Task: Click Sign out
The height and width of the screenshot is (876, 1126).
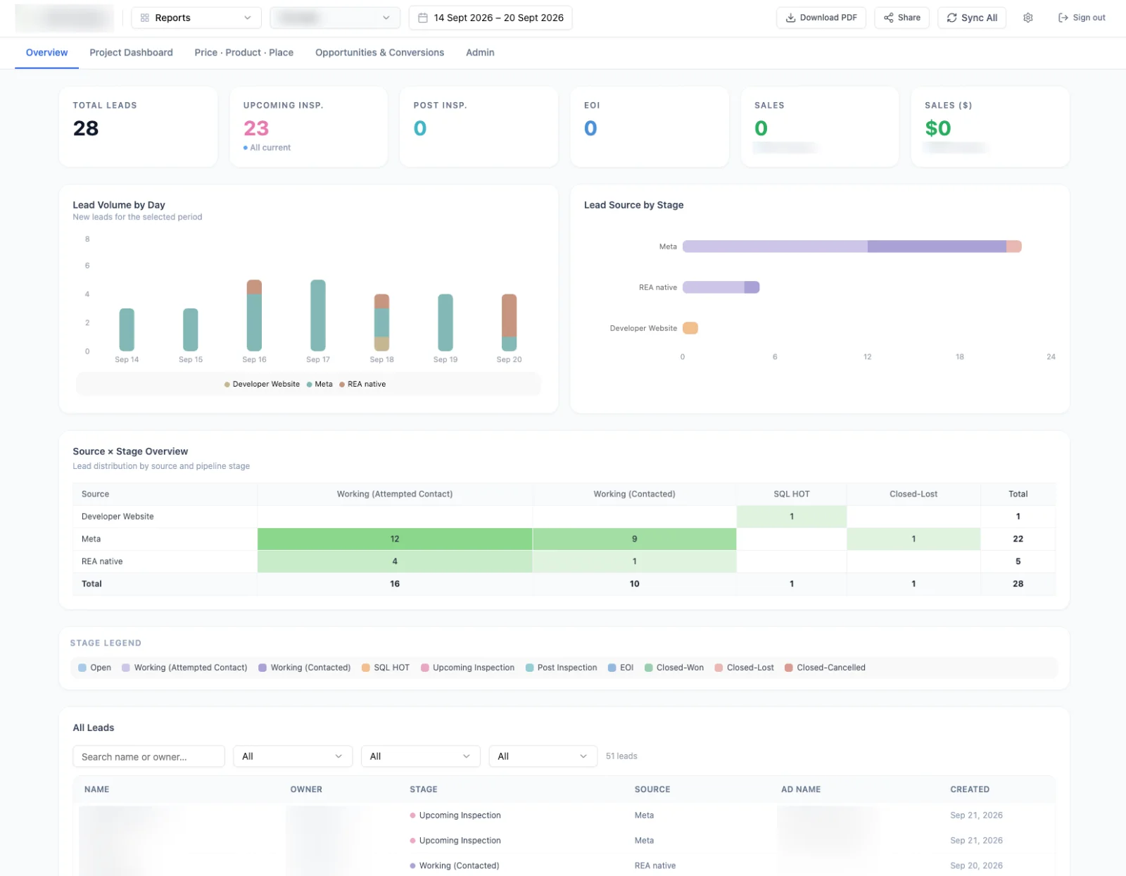Action: (1082, 18)
